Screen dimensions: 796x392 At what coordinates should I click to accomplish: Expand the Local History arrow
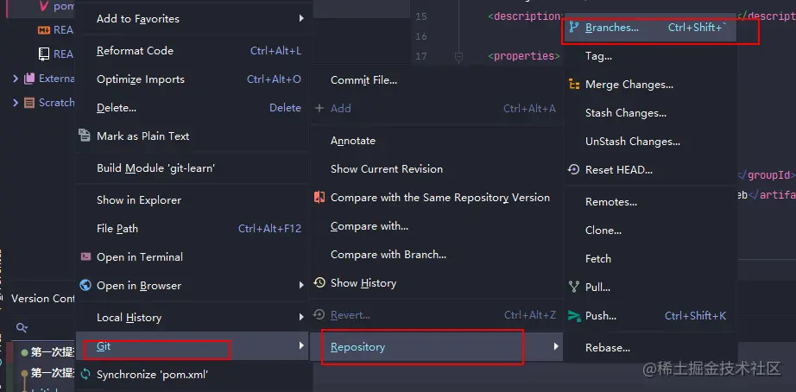click(x=301, y=318)
